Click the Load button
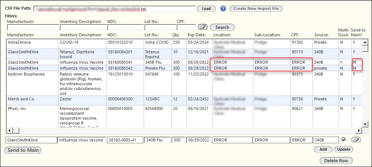 [206, 9]
